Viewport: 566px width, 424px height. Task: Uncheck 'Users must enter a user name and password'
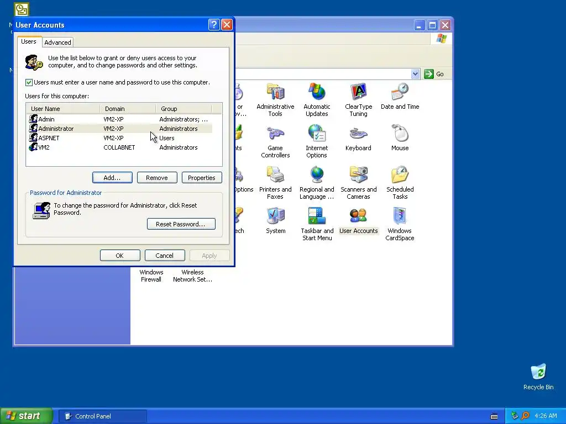pyautogui.click(x=29, y=83)
